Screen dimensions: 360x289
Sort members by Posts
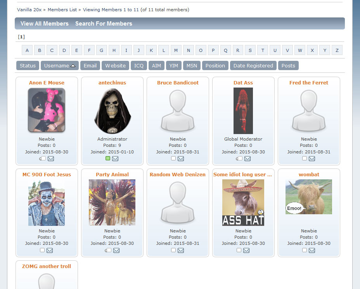[x=288, y=65]
